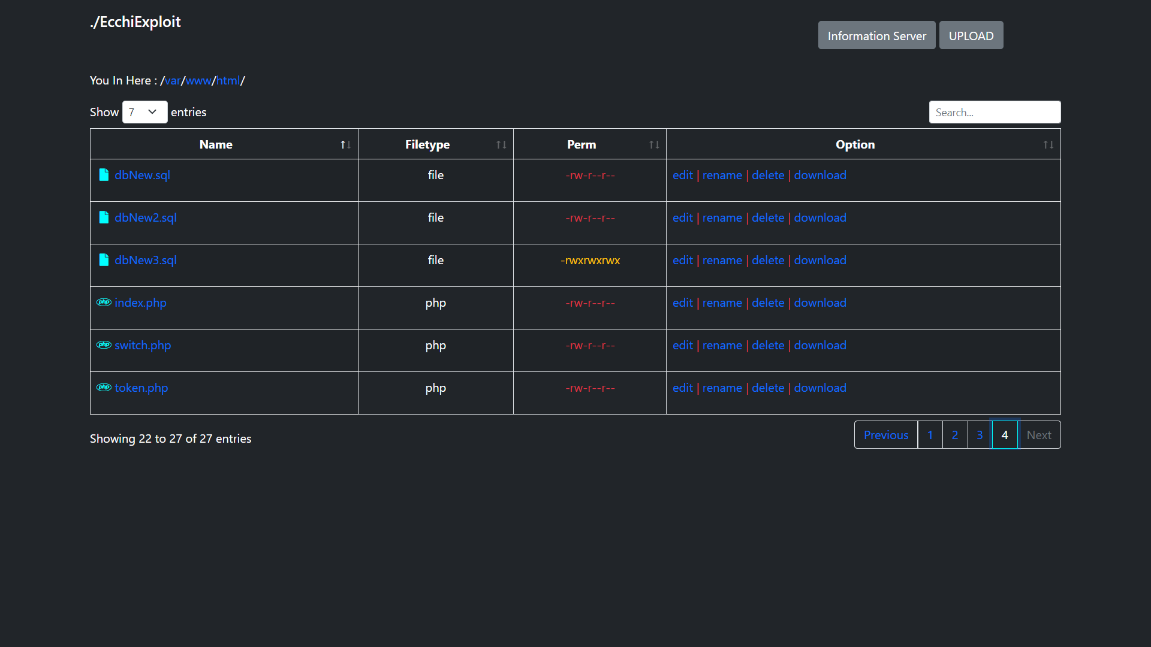Rename the dbNew2.sql file
This screenshot has width=1151, height=647.
[x=722, y=217]
